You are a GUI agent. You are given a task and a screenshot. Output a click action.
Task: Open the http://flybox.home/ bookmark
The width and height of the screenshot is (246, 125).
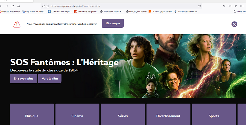click(x=136, y=11)
